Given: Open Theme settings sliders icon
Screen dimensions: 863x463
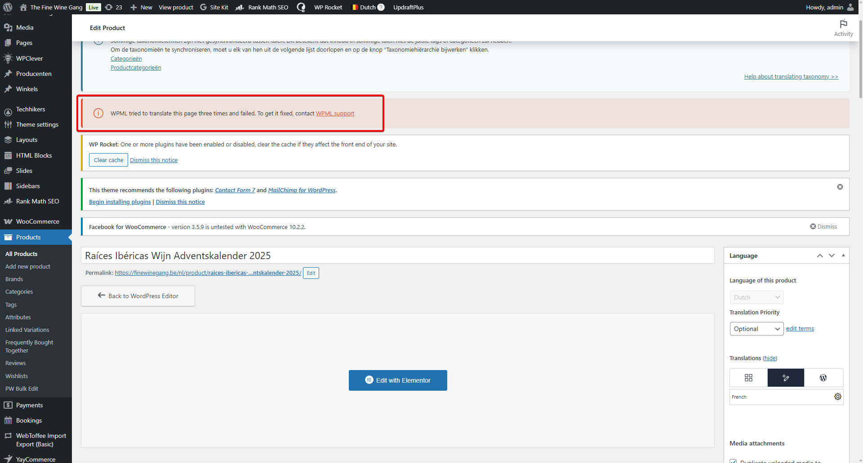Looking at the screenshot, I should click(8, 125).
